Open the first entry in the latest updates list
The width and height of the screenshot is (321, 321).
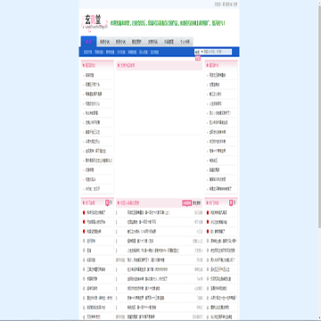pos(149,212)
